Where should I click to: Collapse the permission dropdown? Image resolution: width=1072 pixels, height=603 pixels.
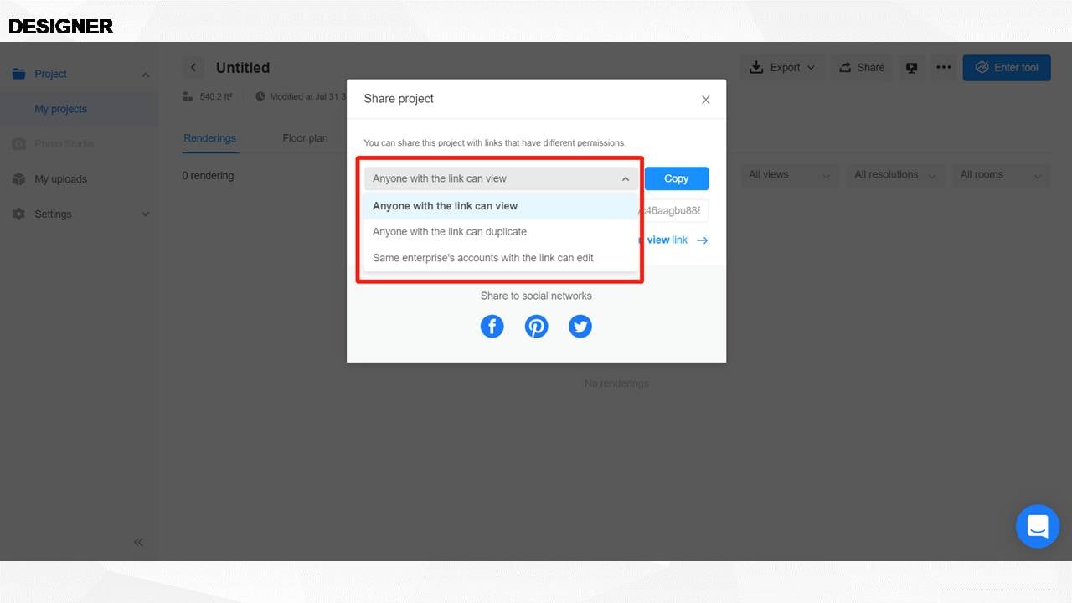pyautogui.click(x=625, y=178)
